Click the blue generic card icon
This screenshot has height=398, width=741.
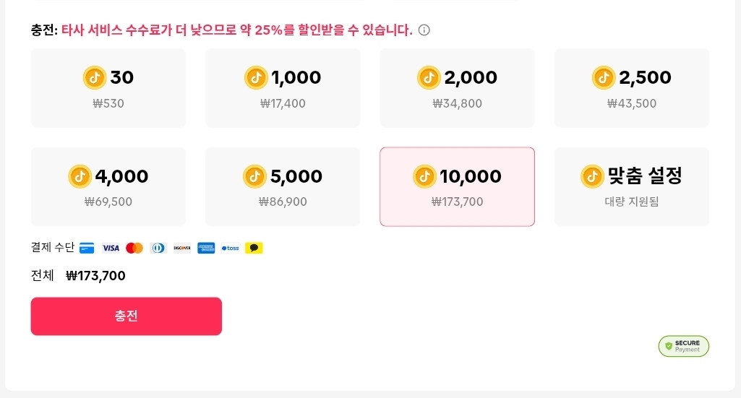point(87,248)
